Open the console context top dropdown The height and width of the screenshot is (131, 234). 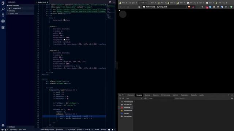point(134,98)
